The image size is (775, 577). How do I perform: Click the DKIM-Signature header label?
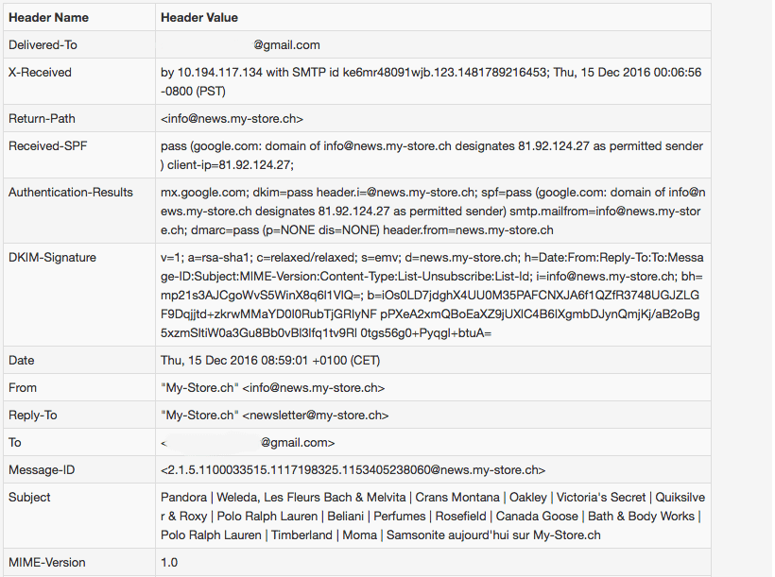point(53,258)
